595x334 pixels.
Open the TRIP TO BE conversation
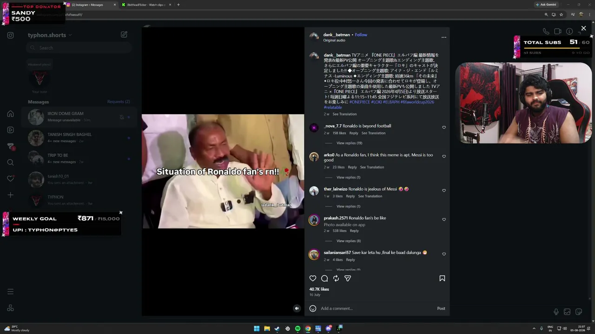pyautogui.click(x=79, y=159)
